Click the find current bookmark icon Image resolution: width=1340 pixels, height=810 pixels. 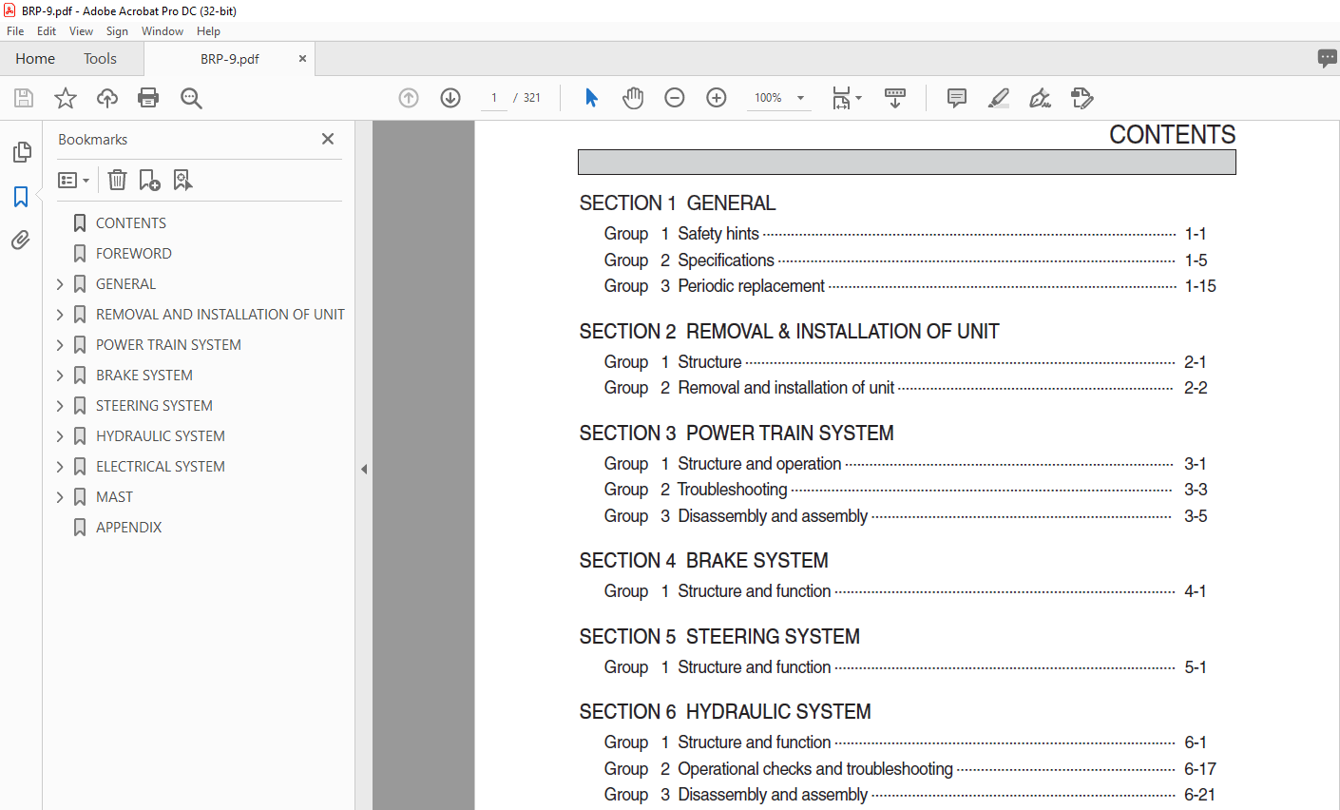click(182, 180)
